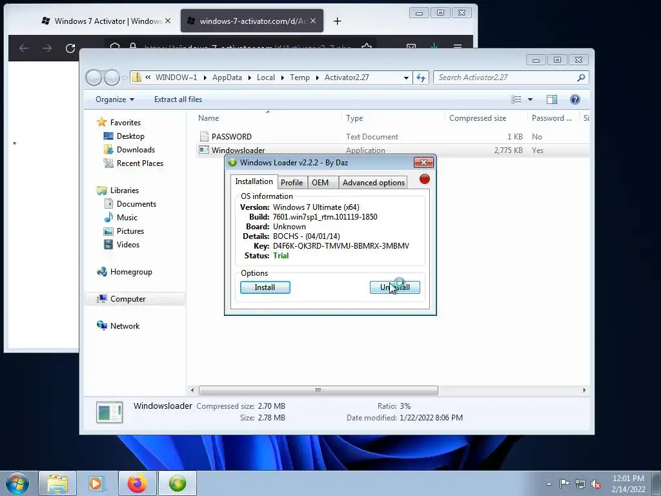This screenshot has width=661, height=496.
Task: Click the horizontal scrollbar thumb in file list
Action: click(x=318, y=390)
